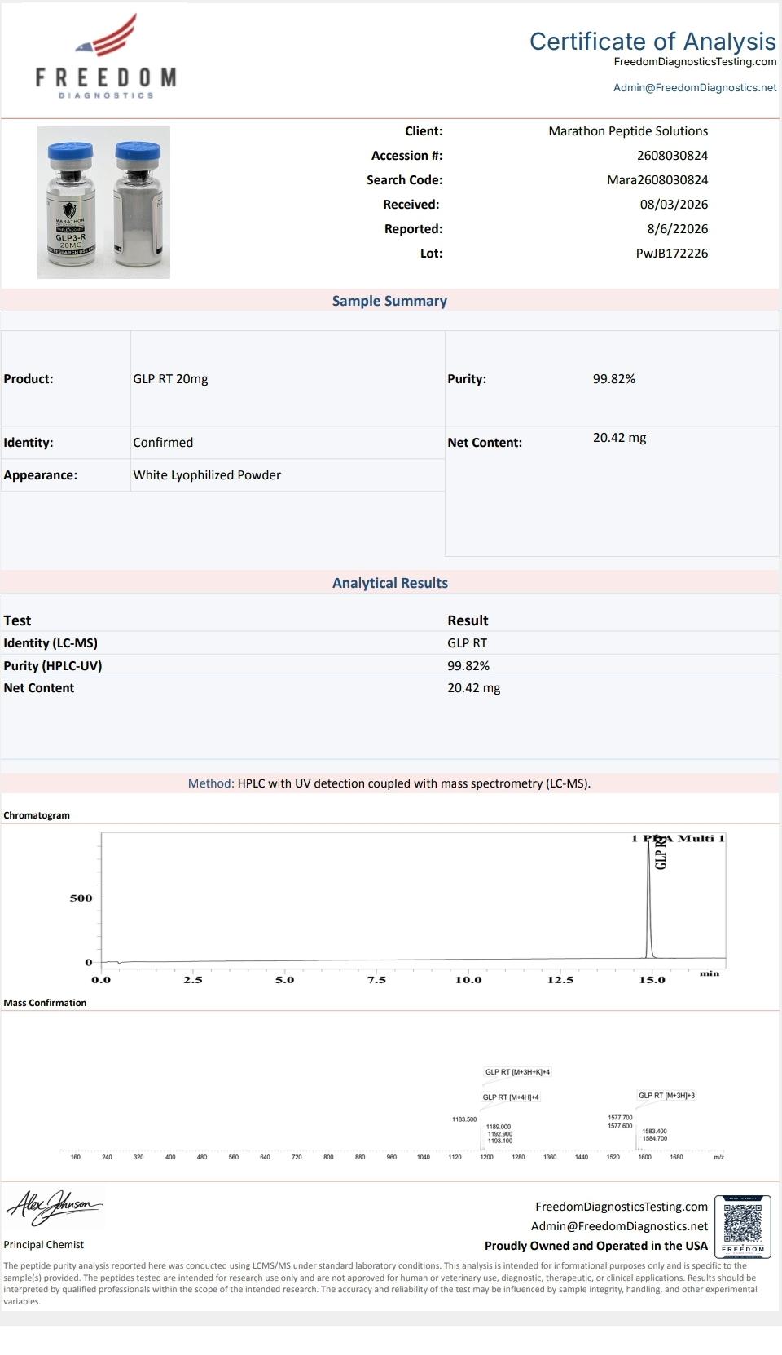Click the GLP RT [M+4H]+4 mass label

coord(511,1097)
